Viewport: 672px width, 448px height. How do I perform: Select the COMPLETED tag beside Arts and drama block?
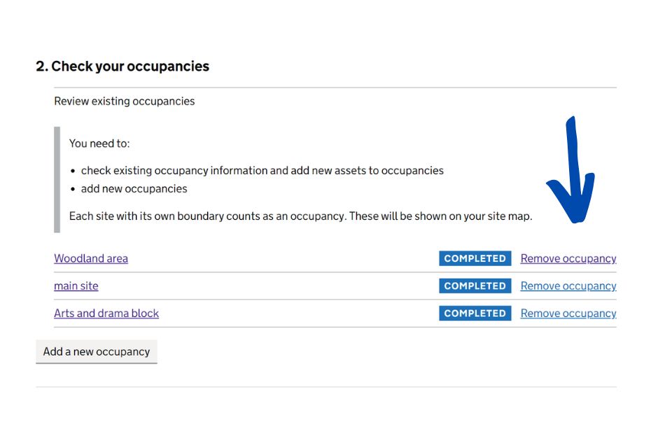pyautogui.click(x=475, y=313)
